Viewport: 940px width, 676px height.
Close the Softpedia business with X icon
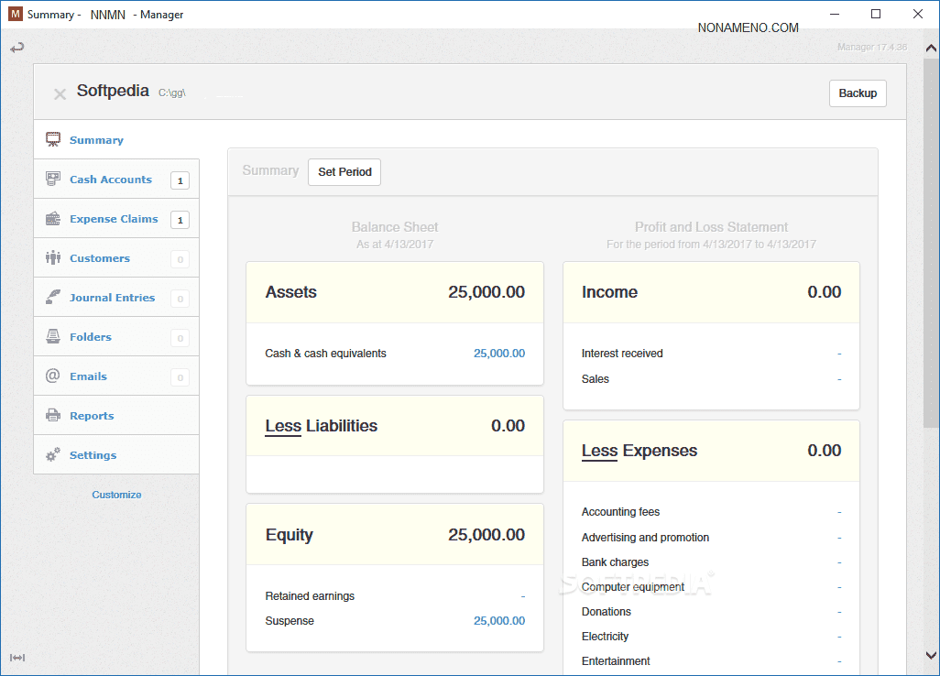click(x=60, y=93)
